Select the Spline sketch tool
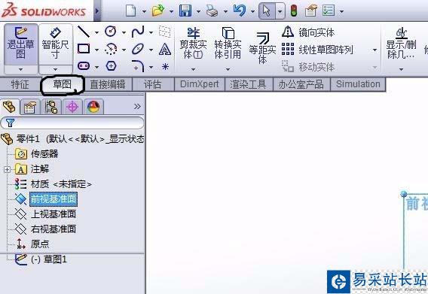 tap(138, 32)
